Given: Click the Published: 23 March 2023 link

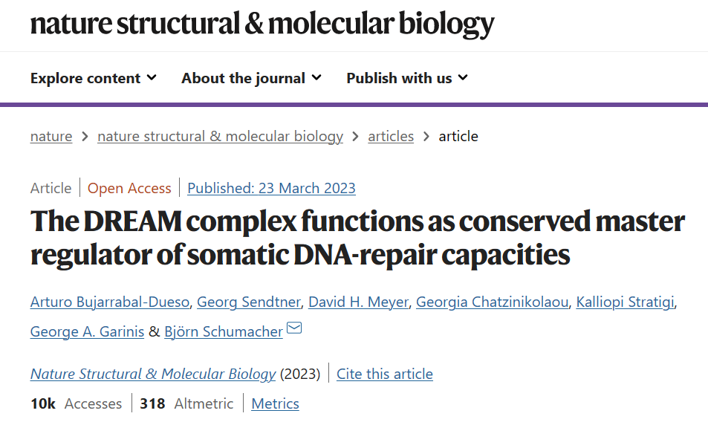Looking at the screenshot, I should 271,188.
